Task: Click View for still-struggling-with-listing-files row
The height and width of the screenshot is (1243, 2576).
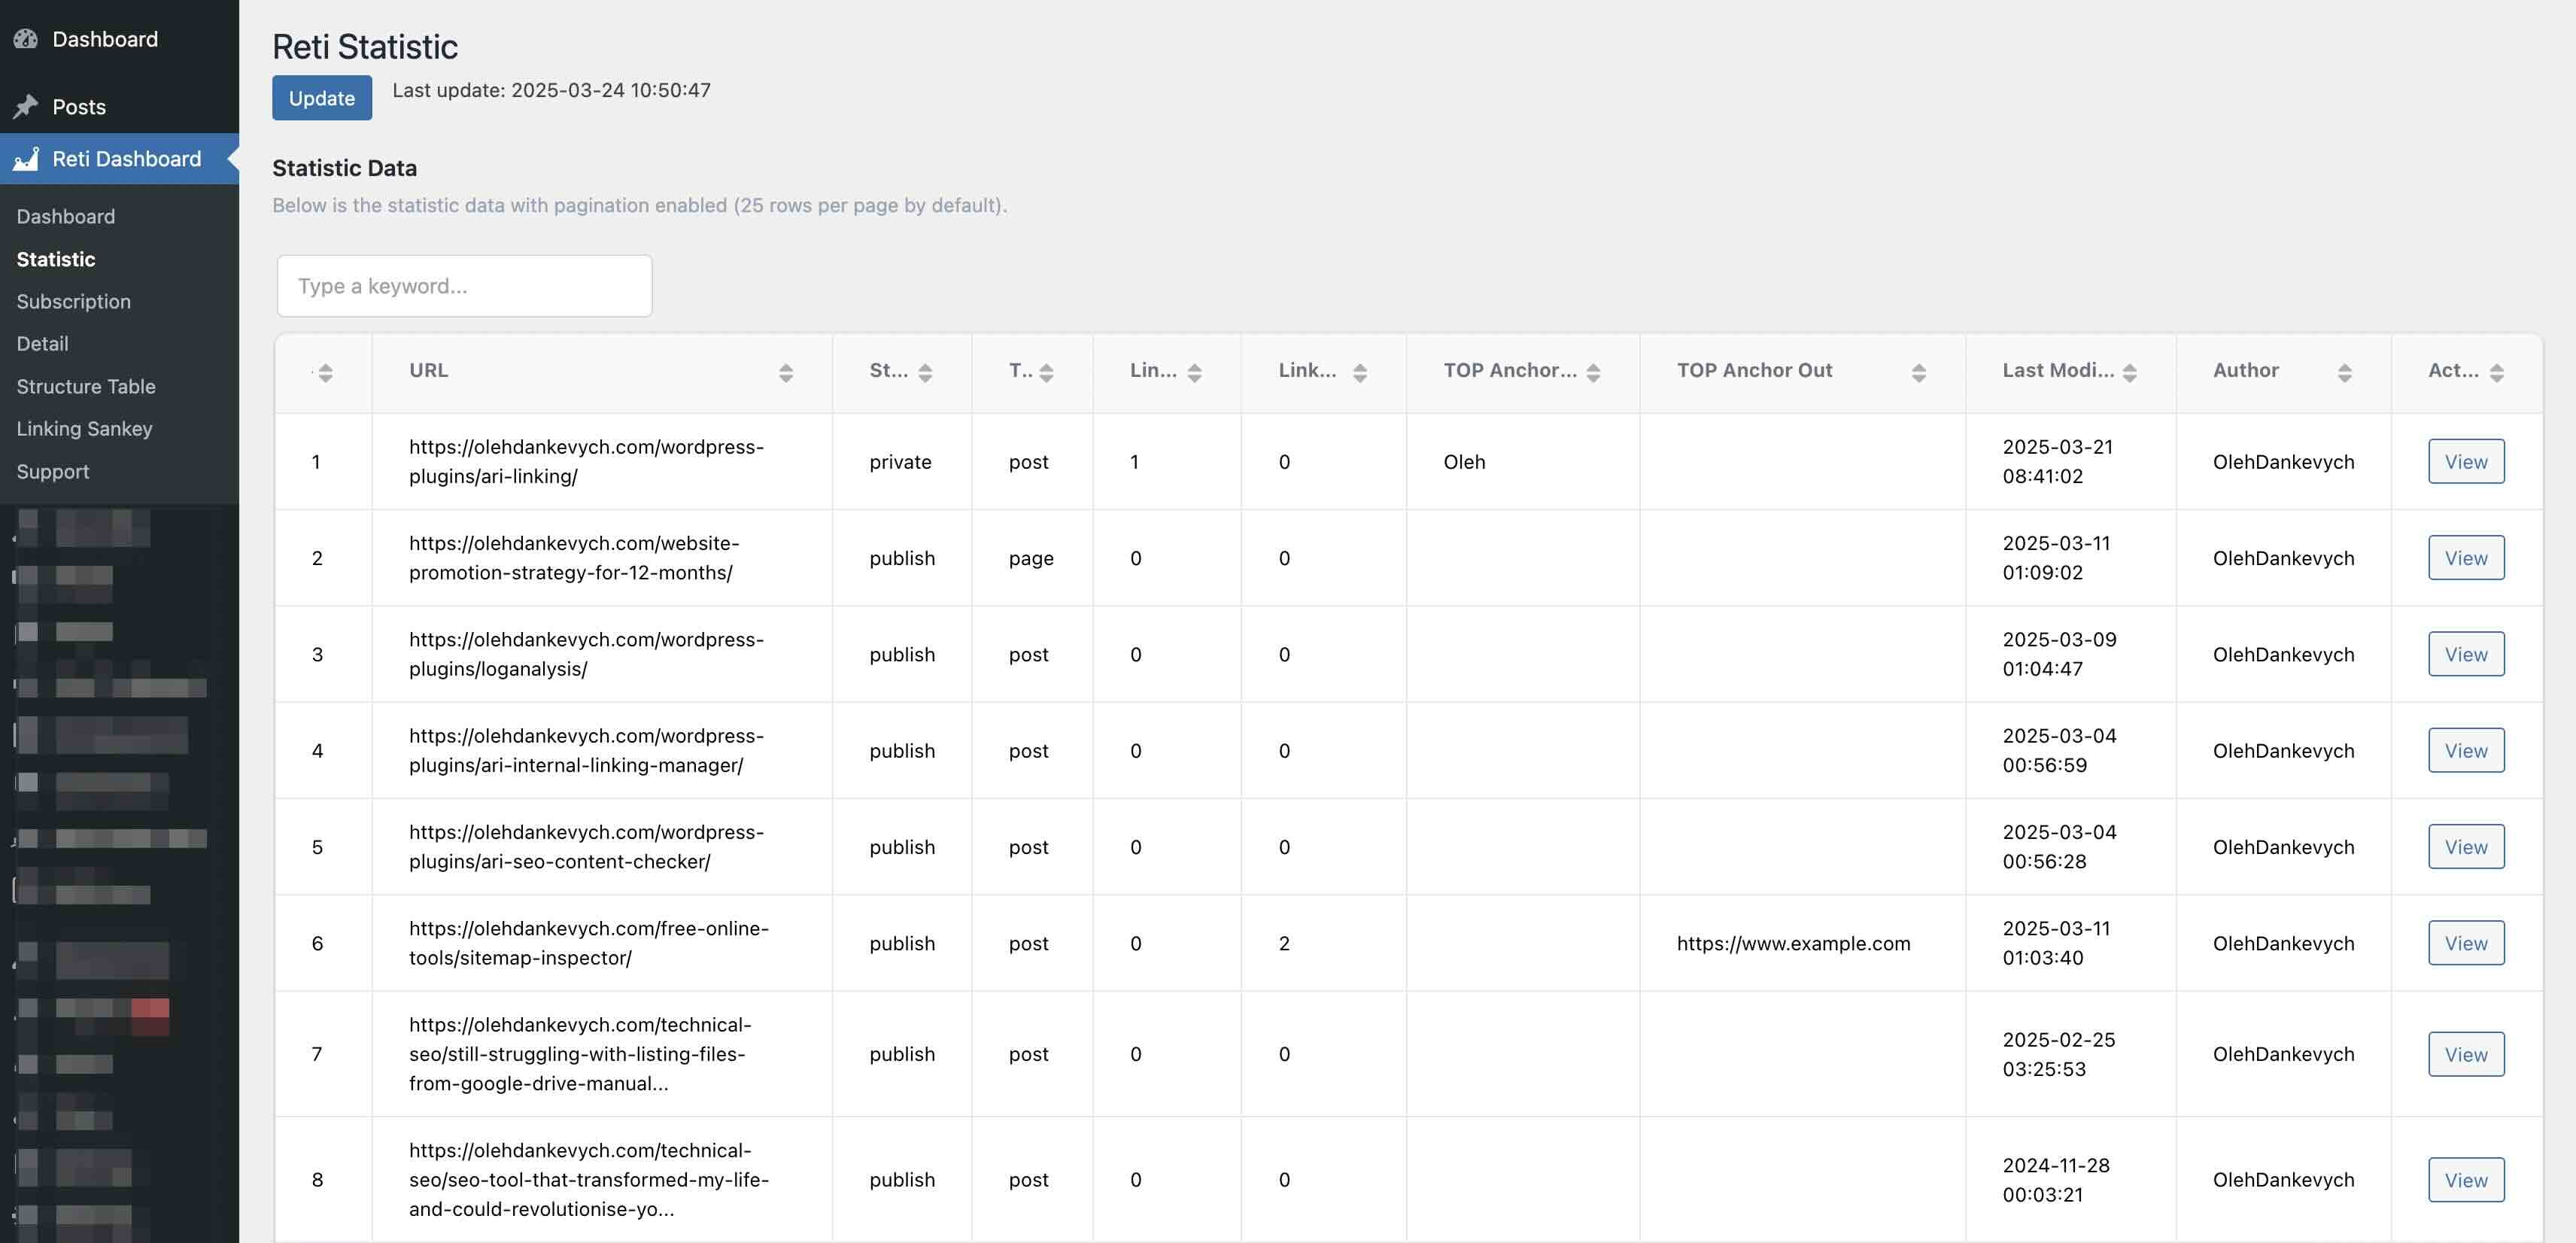Action: coord(2466,1054)
